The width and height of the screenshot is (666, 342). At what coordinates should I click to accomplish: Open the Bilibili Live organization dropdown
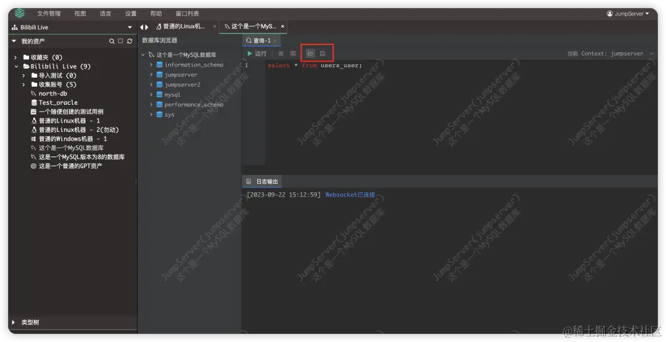coord(129,27)
